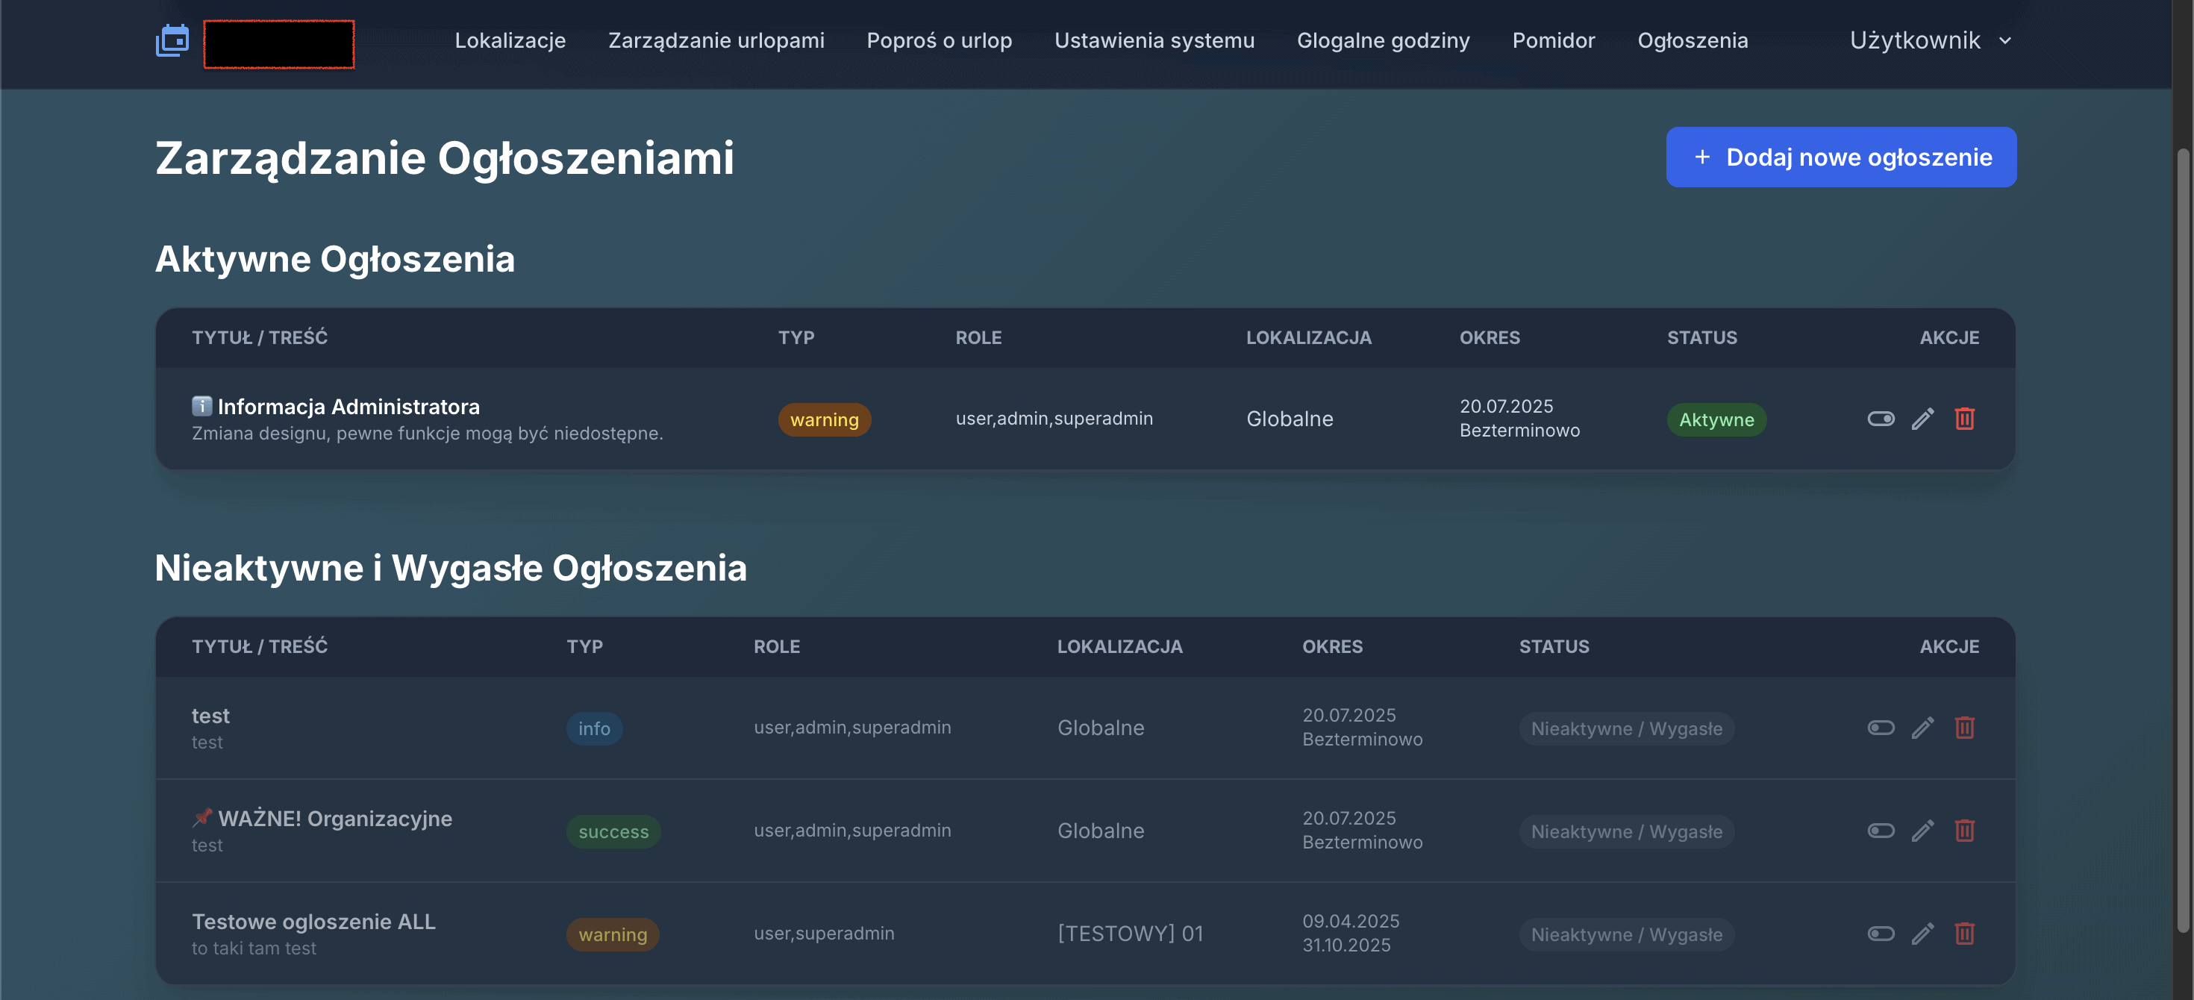Viewport: 2194px width, 1000px height.
Task: Delete the Informacja Administratora announcement
Action: coord(1964,418)
